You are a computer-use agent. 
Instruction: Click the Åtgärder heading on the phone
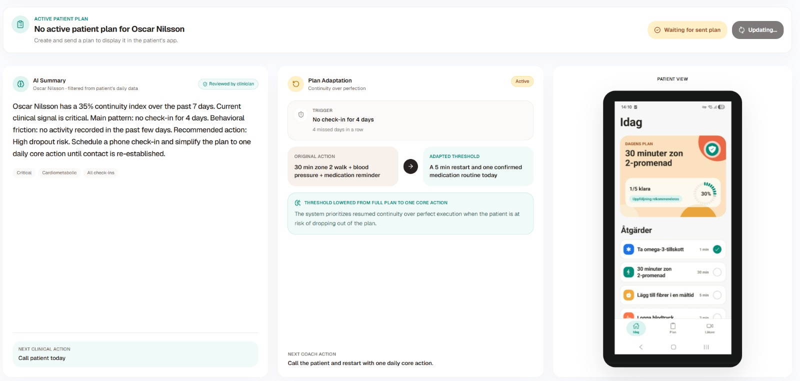pyautogui.click(x=636, y=230)
